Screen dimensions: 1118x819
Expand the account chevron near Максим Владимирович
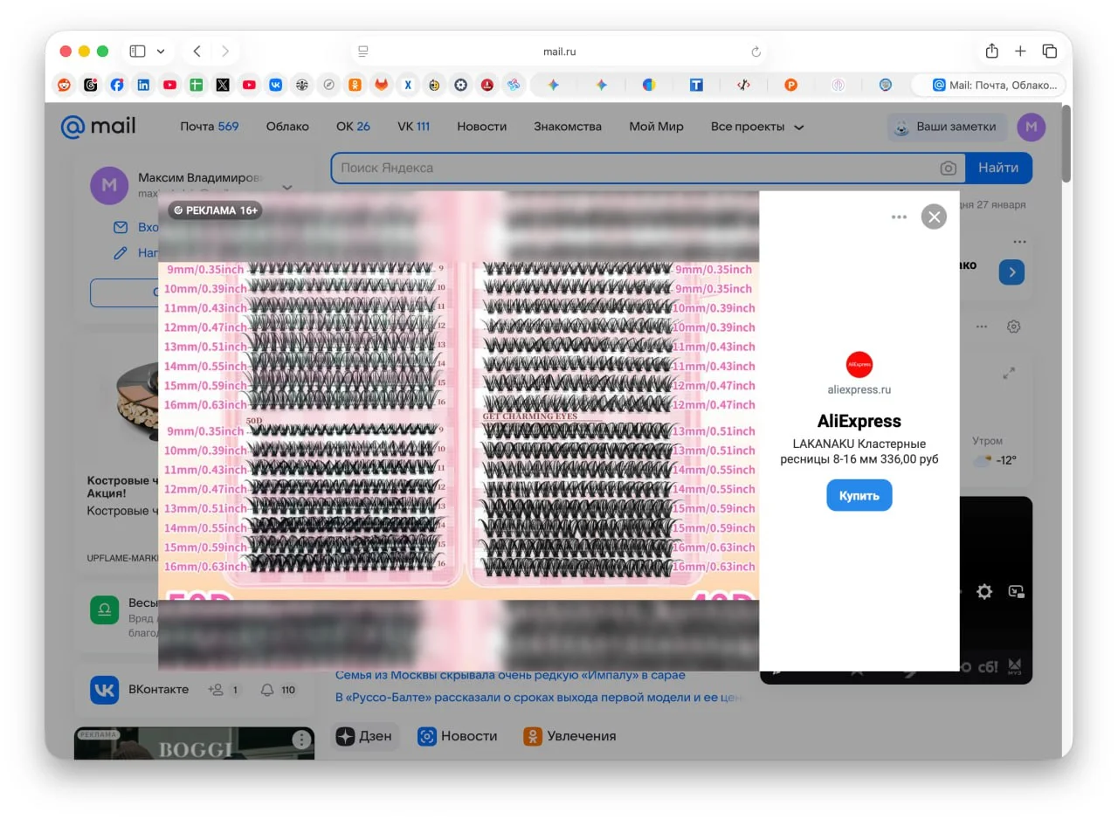click(x=287, y=187)
